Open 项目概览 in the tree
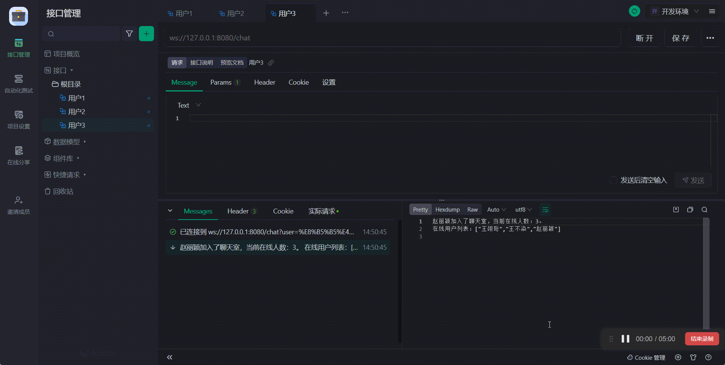 click(62, 54)
